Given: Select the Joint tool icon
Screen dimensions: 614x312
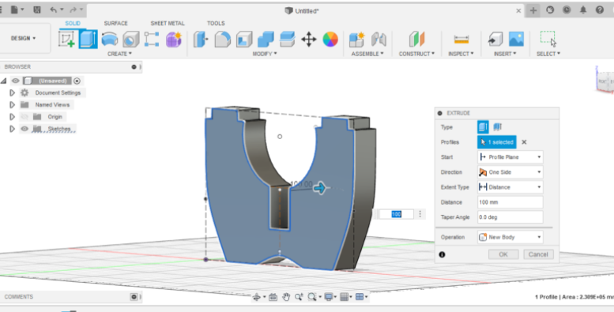Looking at the screenshot, I should pyautogui.click(x=379, y=39).
